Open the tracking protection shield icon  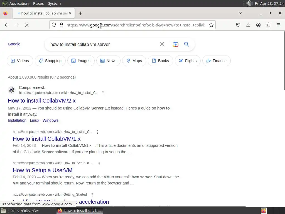pyautogui.click(x=54, y=25)
